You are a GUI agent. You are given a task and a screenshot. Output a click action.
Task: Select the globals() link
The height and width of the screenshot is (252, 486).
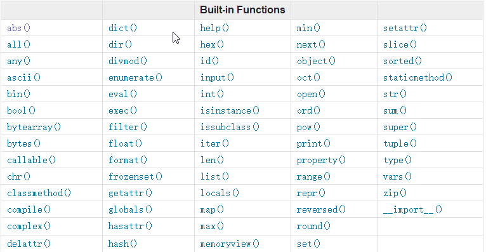click(x=130, y=210)
